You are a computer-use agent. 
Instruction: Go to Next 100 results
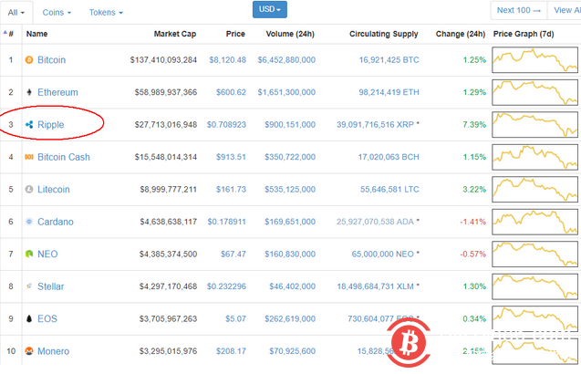click(x=519, y=10)
